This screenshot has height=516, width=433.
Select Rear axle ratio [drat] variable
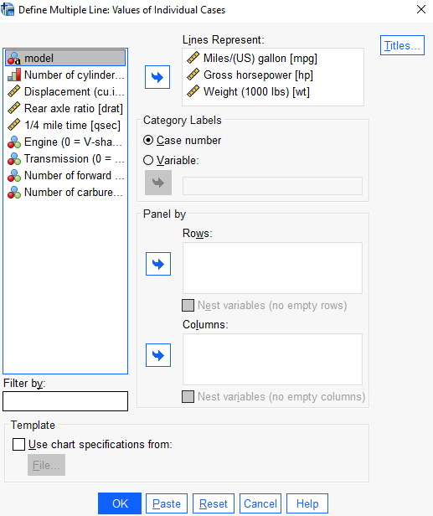coord(65,109)
